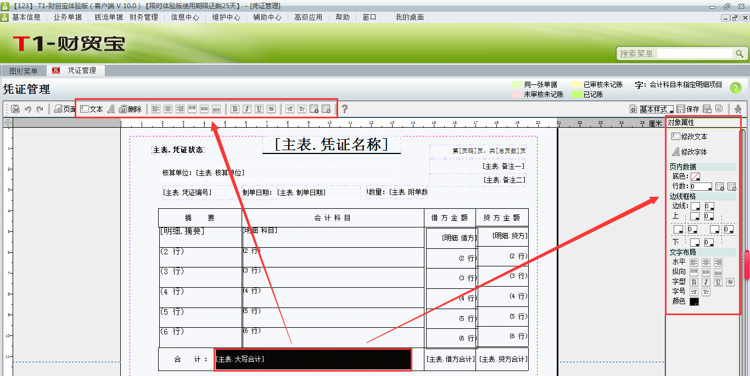Click the search magnifier button
750x376 pixels.
[x=740, y=54]
